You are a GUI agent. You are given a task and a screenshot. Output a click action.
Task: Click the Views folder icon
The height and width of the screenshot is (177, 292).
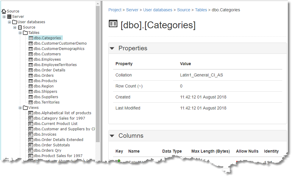tap(25, 108)
